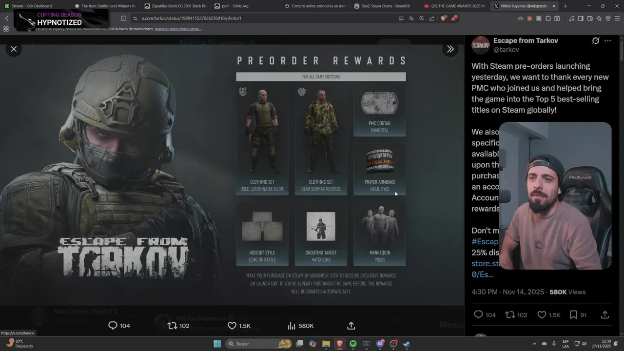Click the ESP LAA language indicator

click(x=565, y=344)
